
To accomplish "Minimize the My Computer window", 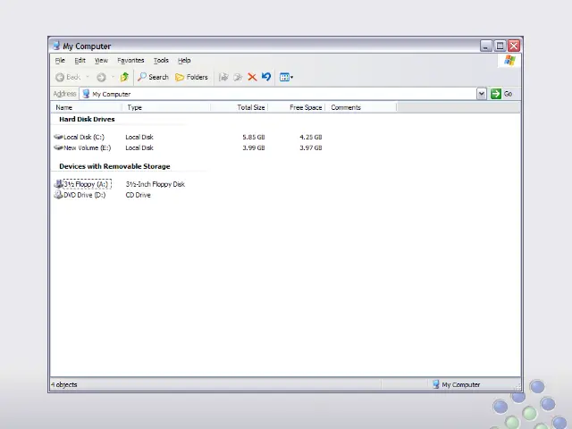I will click(x=485, y=46).
